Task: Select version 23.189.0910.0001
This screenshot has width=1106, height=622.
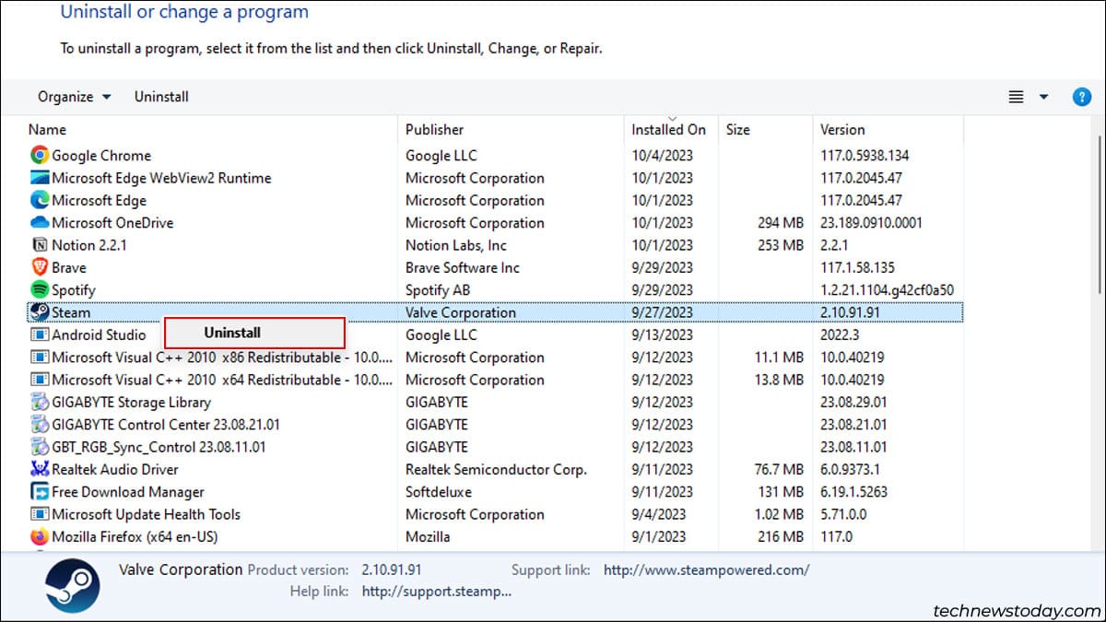Action: [871, 223]
